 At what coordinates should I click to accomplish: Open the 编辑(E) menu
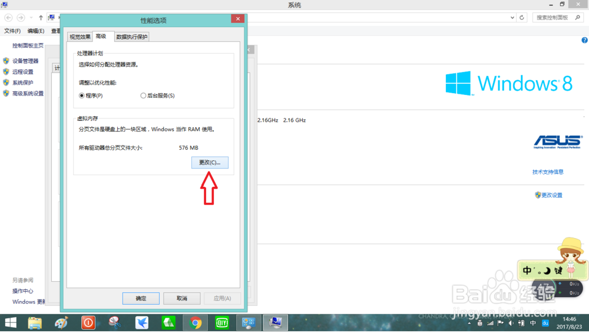pyautogui.click(x=36, y=31)
